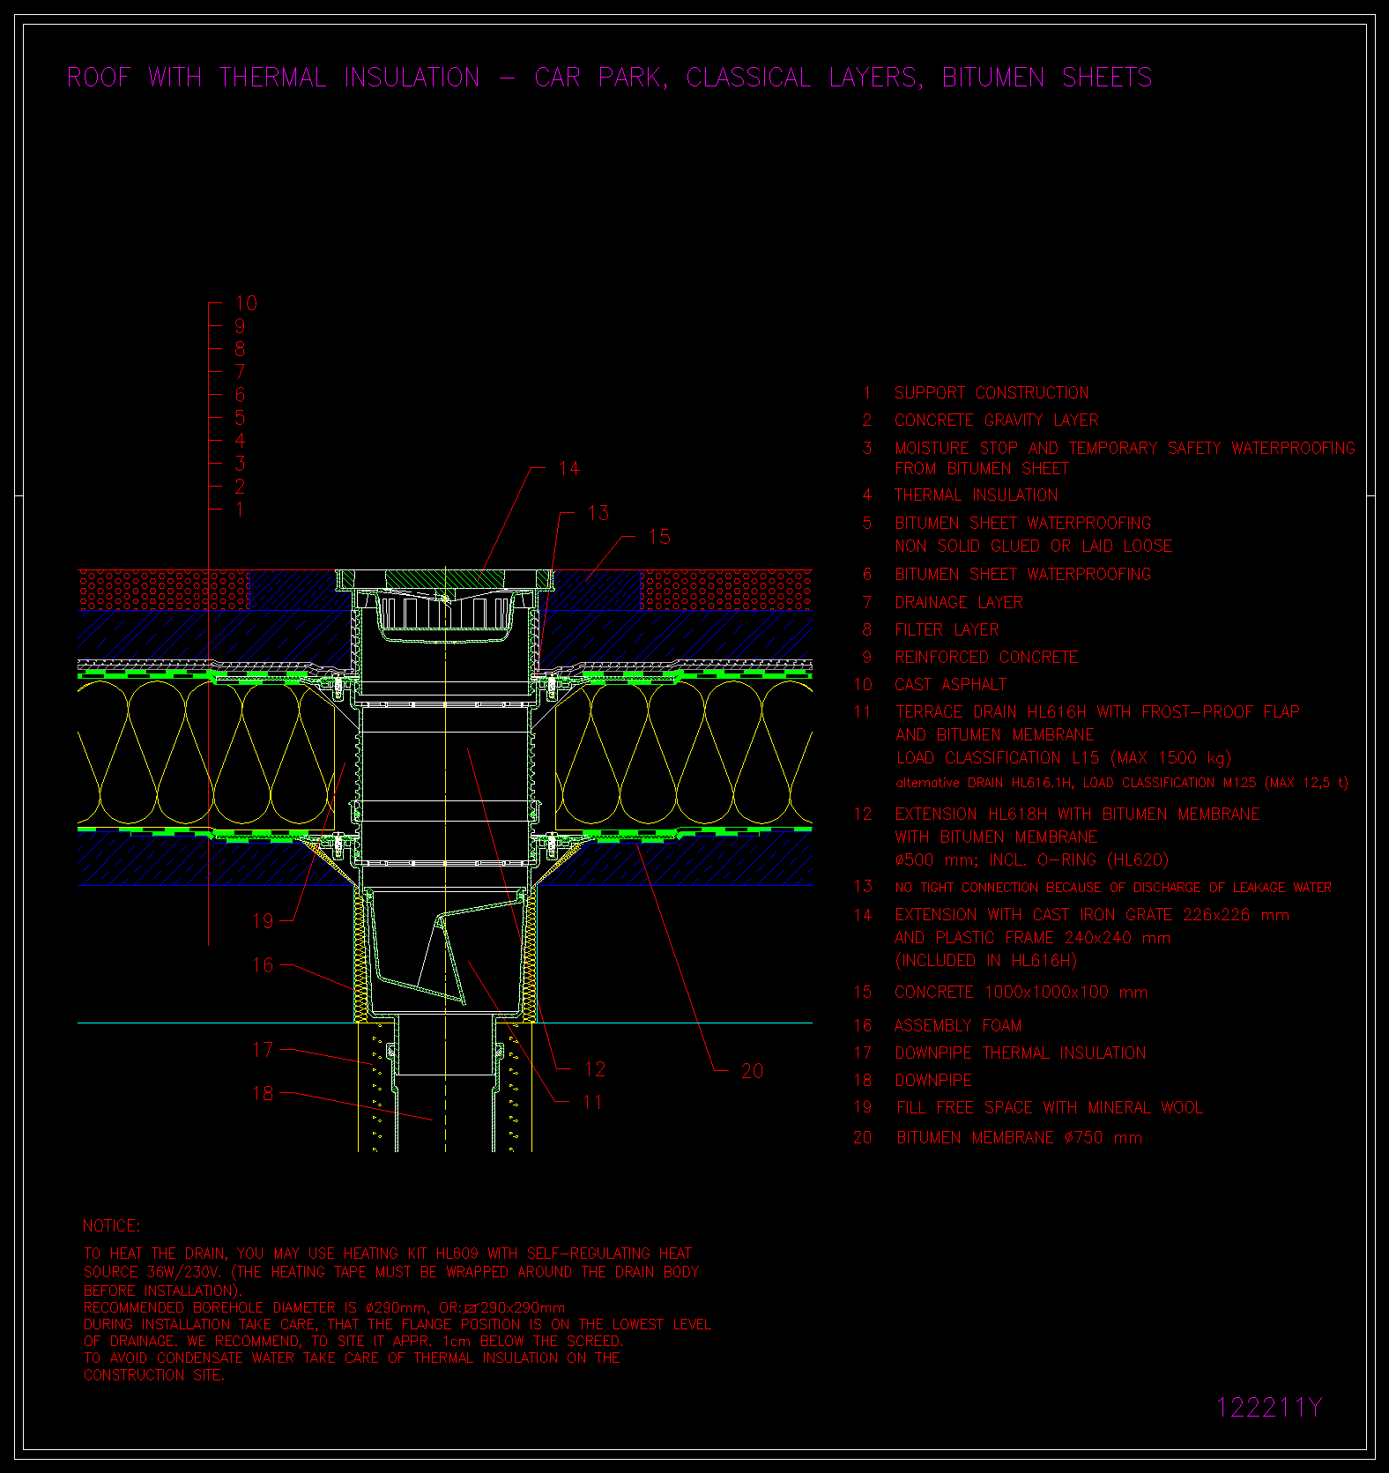Click legend entry 'CAST ASPHALT'

pyautogui.click(x=950, y=685)
